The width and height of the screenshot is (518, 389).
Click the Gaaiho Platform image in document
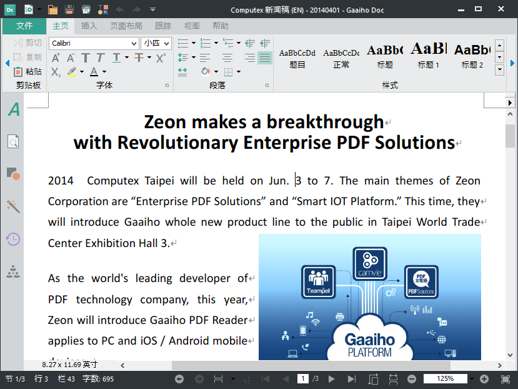pos(370,296)
